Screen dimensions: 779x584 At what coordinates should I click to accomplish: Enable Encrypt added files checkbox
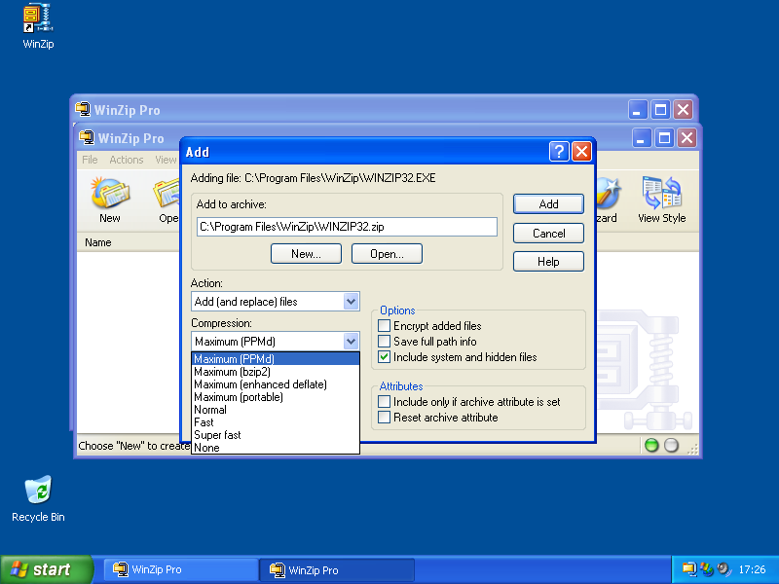coord(385,326)
